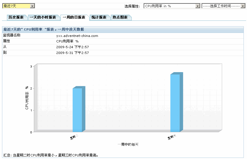Click the start date 2009-5-24 下午2:57

(72, 47)
